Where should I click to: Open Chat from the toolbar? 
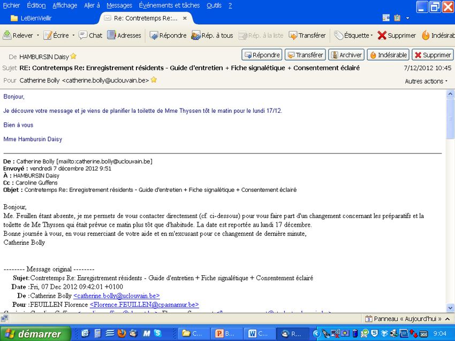coord(90,35)
